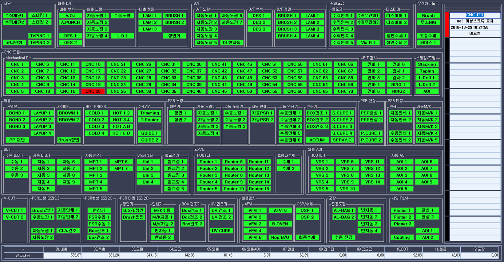Click the Coating button
The height and width of the screenshot is (262, 504).
coord(402,237)
